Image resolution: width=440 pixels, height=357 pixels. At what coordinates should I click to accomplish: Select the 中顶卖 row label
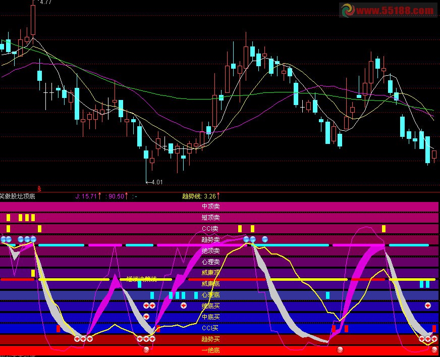pos(210,207)
